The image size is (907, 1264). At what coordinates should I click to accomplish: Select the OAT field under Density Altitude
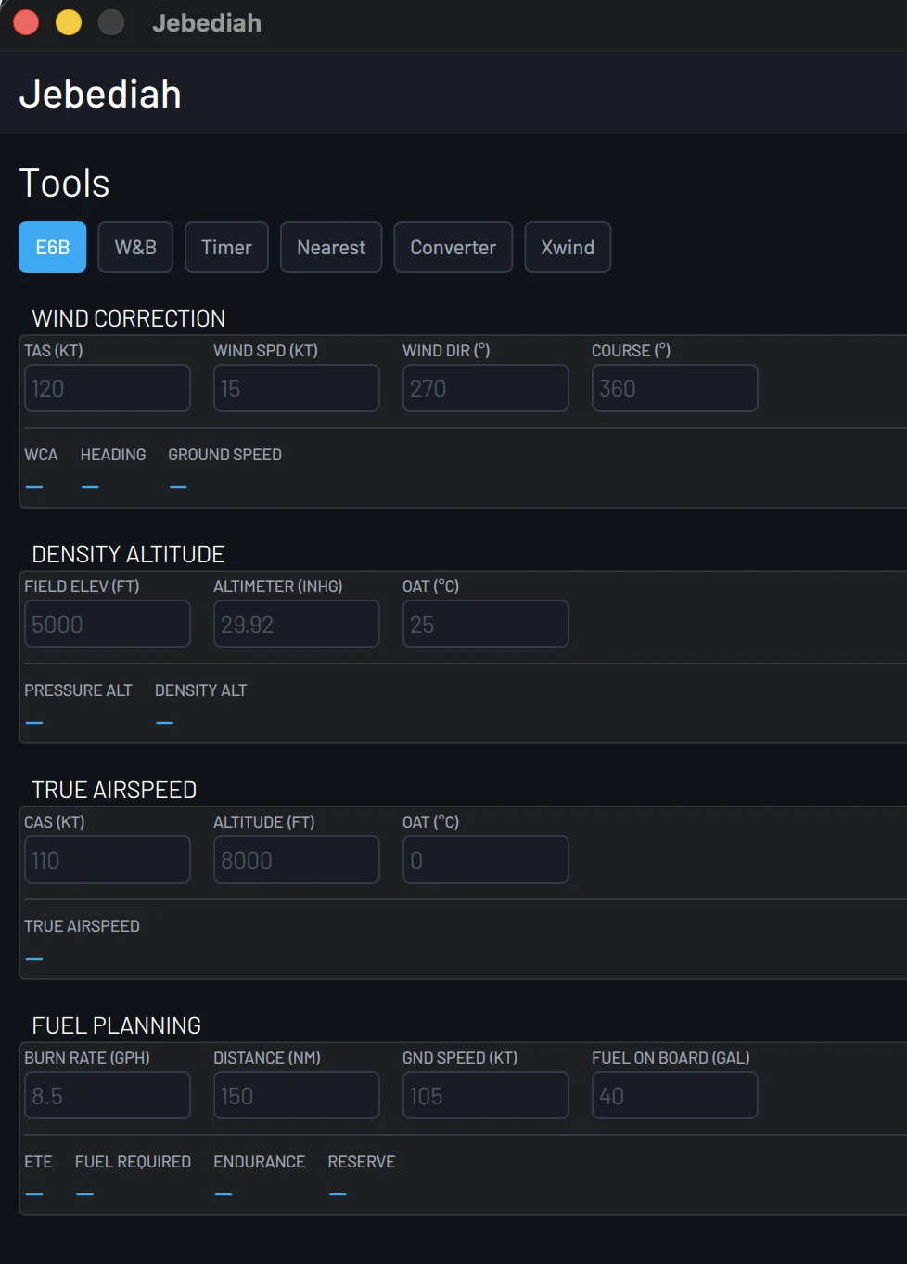485,623
